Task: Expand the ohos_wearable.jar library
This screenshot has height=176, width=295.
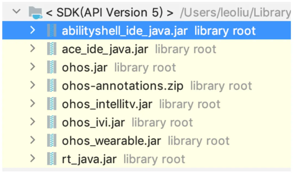Action: (x=33, y=140)
